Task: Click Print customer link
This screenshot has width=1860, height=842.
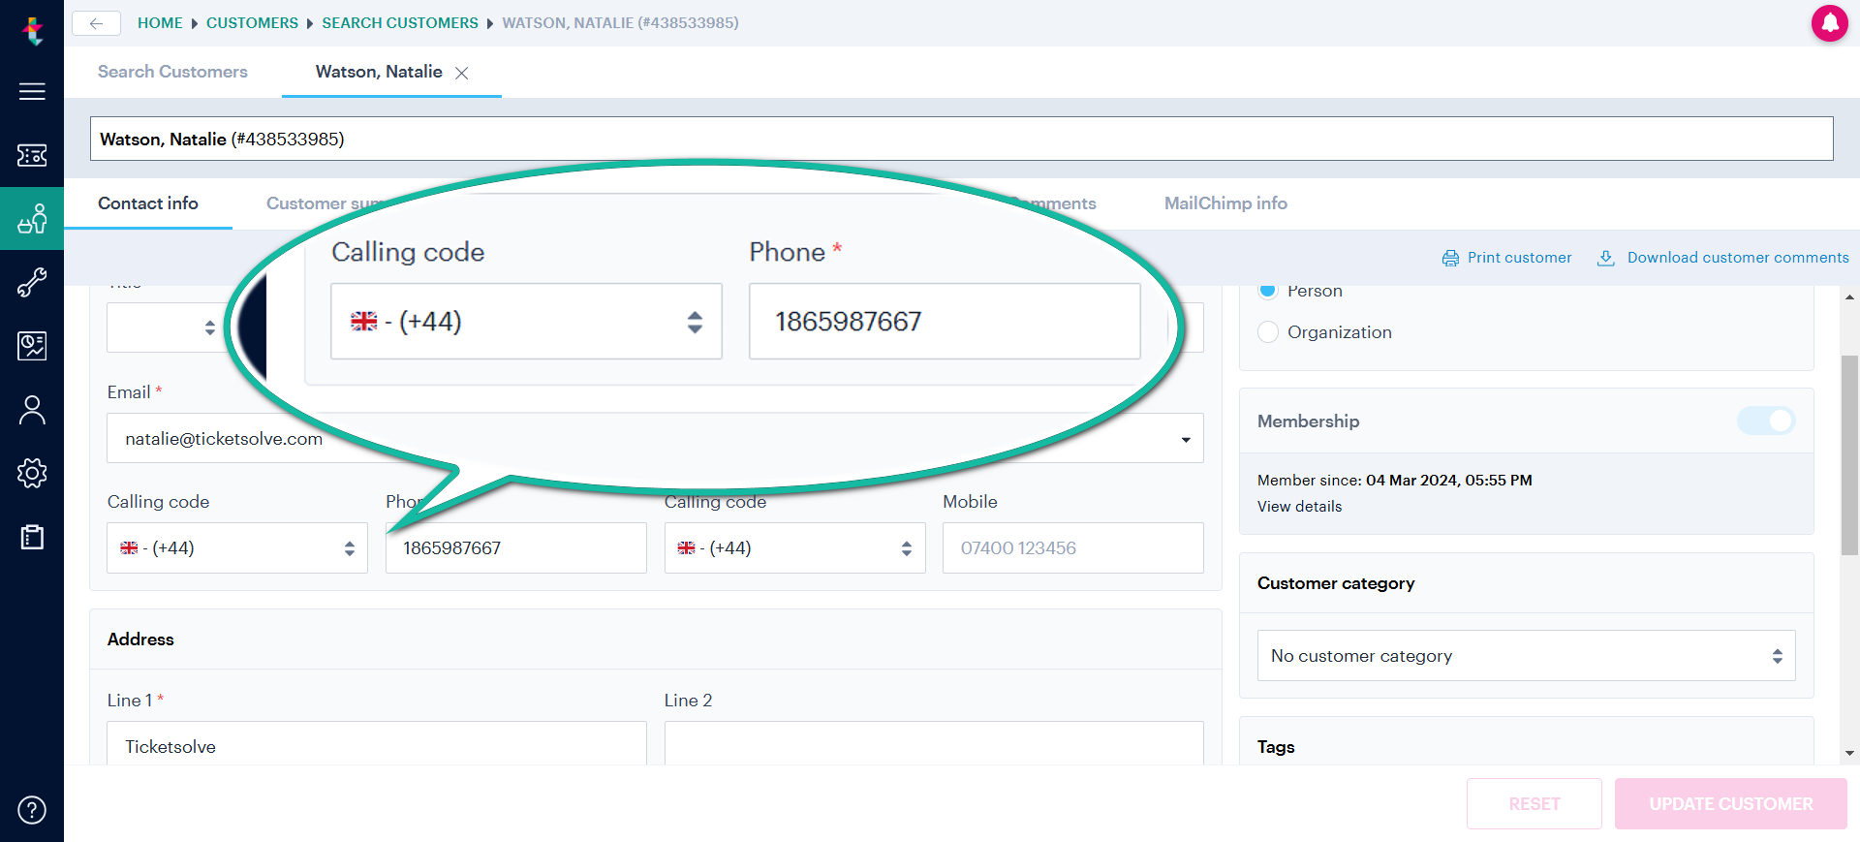Action: 1519,258
